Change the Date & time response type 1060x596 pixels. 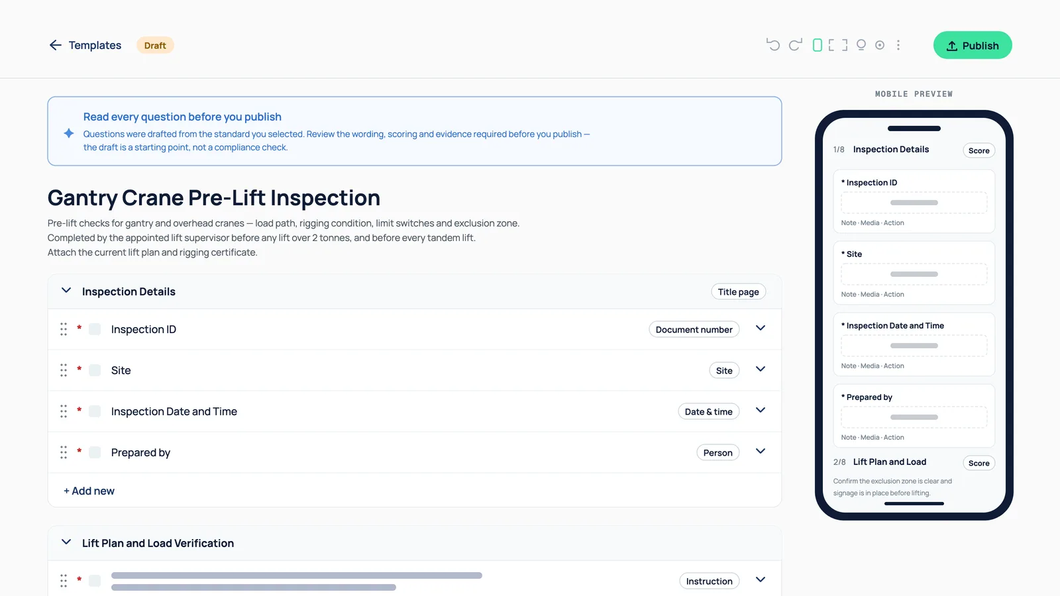coord(708,411)
